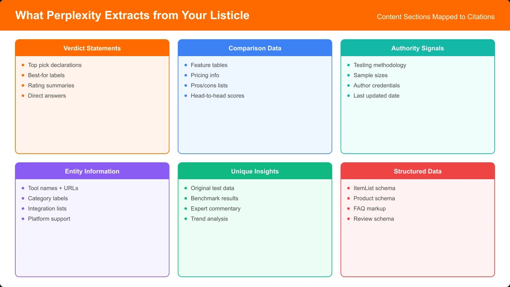This screenshot has height=287, width=510.
Task: Click the What Perplexity Extracts title
Action: (x=132, y=15)
